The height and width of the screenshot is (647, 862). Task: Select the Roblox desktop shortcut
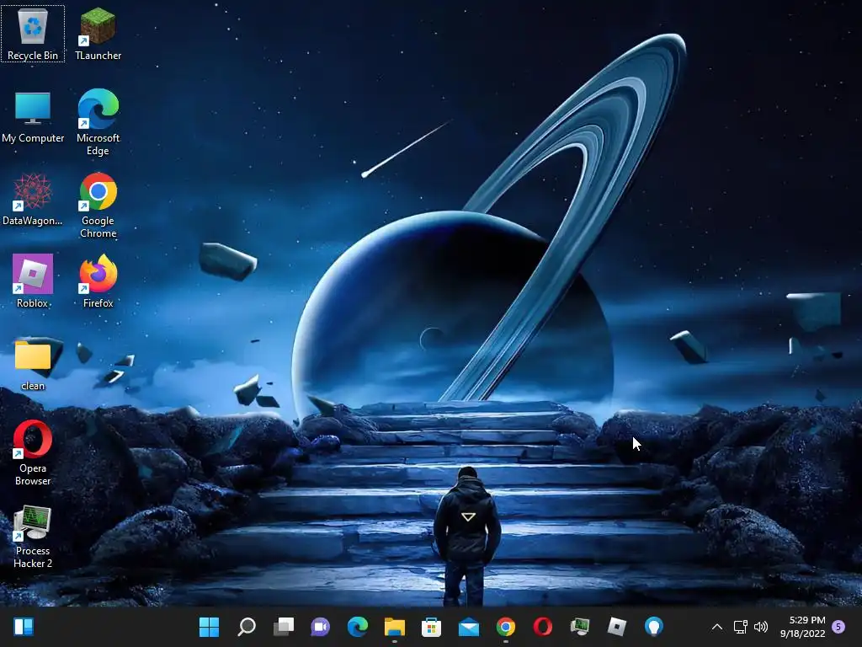click(33, 281)
